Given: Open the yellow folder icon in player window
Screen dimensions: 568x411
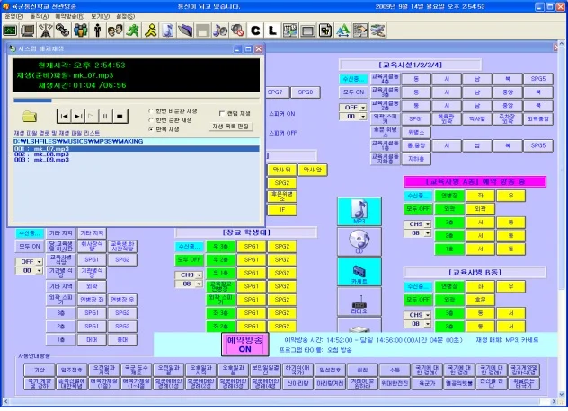Looking at the screenshot, I should click(30, 116).
